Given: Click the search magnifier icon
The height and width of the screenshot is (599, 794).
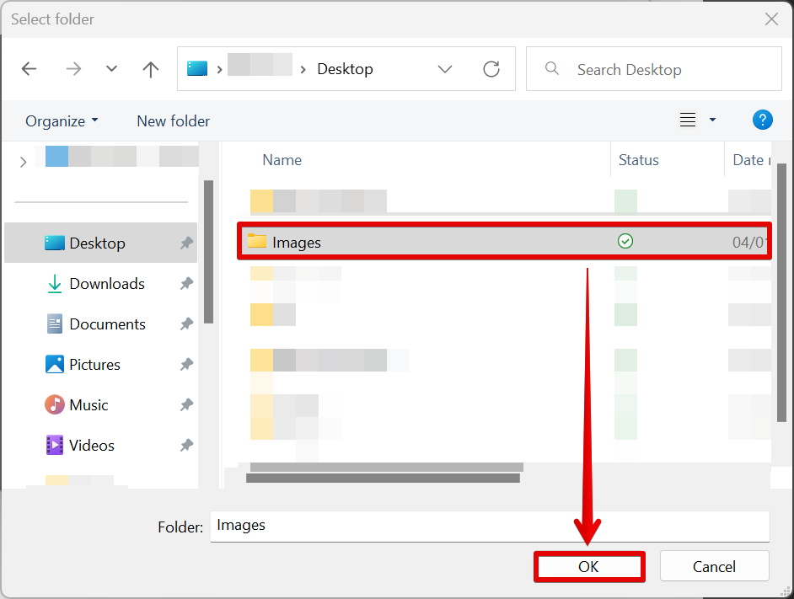Looking at the screenshot, I should coord(551,68).
